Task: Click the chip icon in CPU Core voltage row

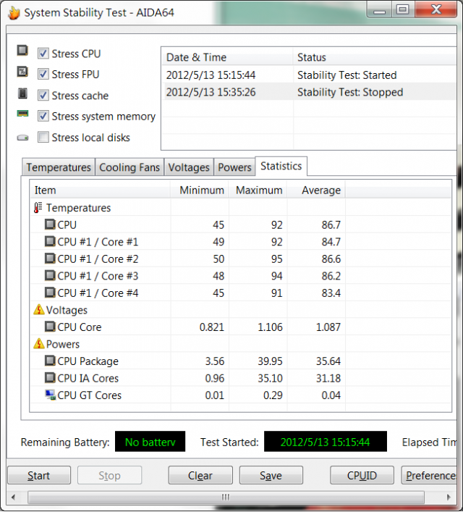Action: coord(50,327)
